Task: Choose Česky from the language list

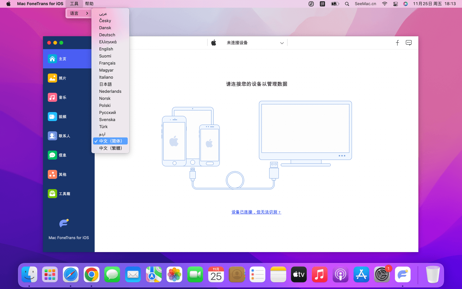Action: [110, 21]
